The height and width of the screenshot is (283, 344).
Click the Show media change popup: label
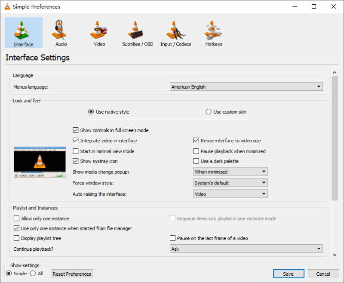[x=101, y=172]
